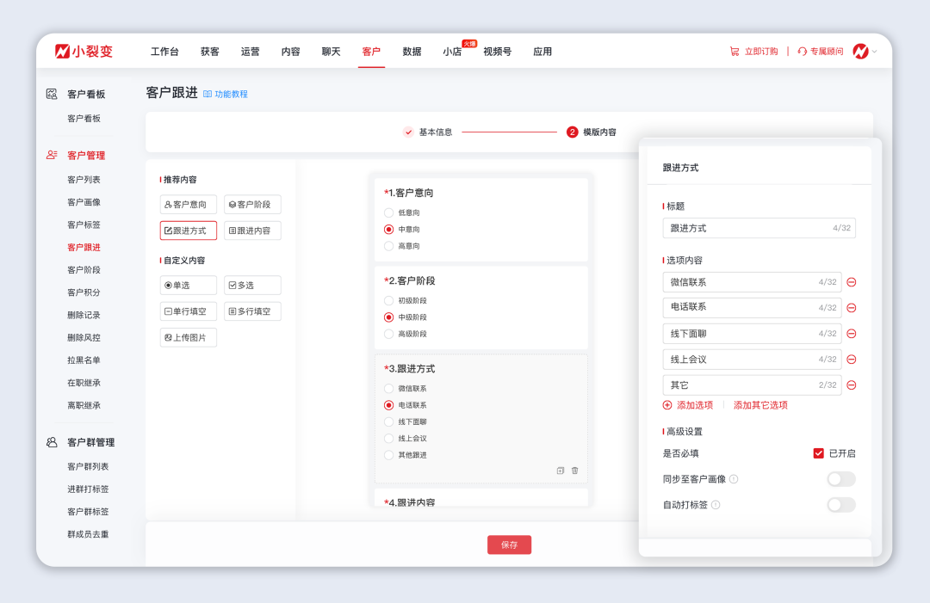Switch to the 数据 navigation tab
This screenshot has height=603, width=930.
click(411, 51)
